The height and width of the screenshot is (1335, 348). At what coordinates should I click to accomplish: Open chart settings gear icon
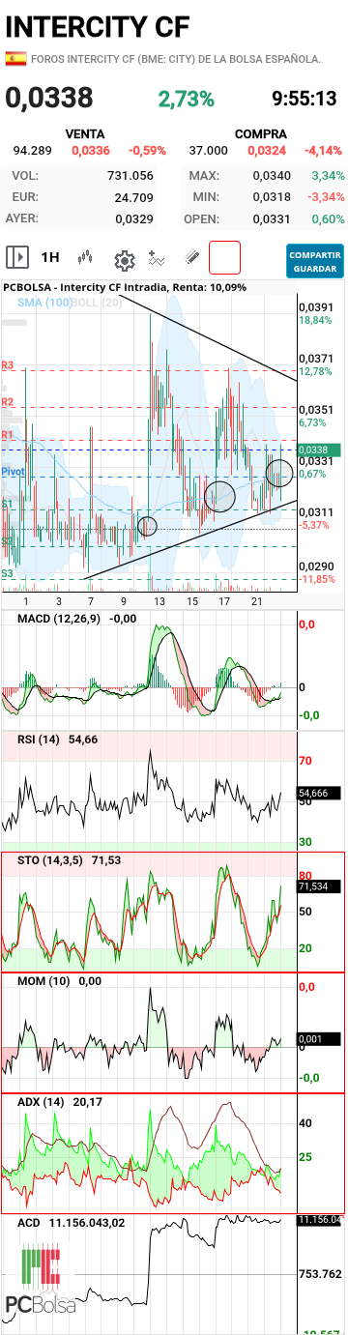(x=124, y=259)
